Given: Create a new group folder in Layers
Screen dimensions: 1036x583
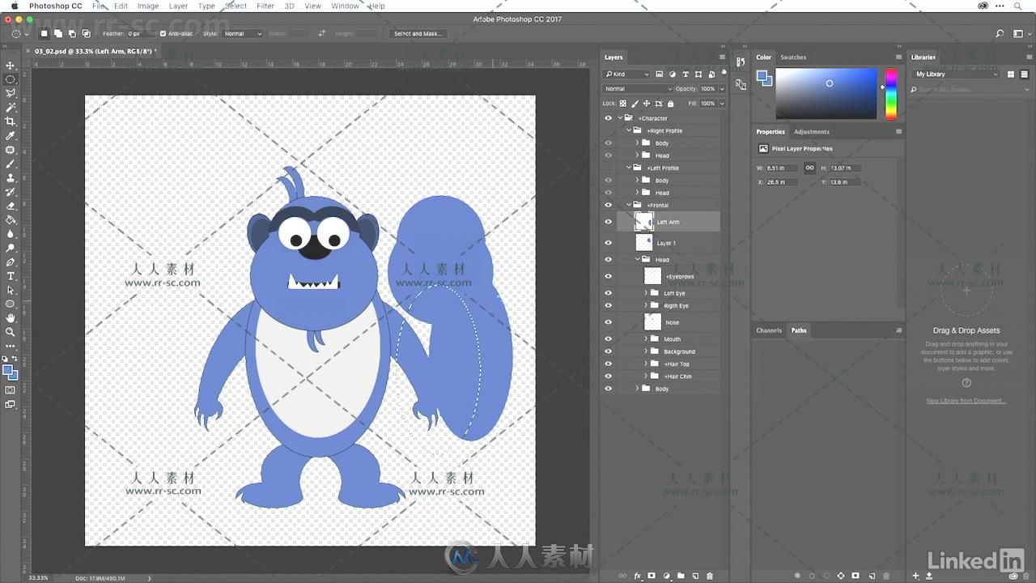Looking at the screenshot, I should [x=681, y=576].
